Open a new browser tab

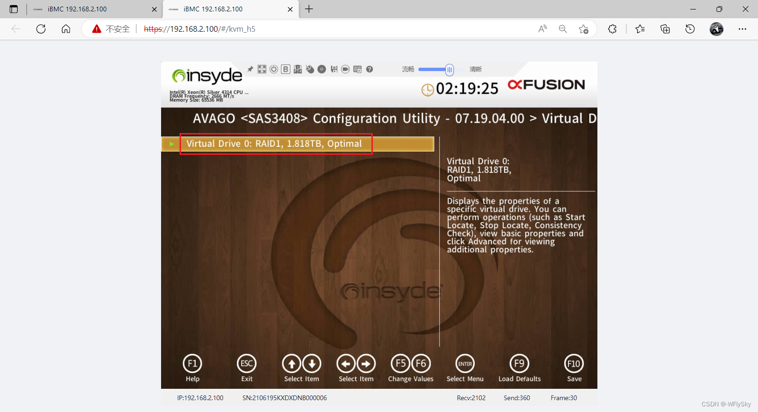[x=309, y=9]
